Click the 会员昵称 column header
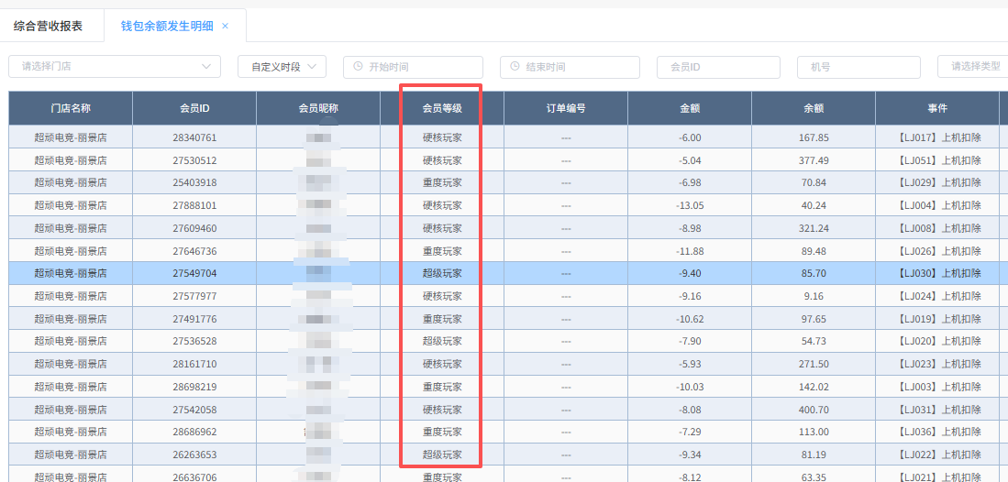The image size is (1008, 482). pos(318,108)
